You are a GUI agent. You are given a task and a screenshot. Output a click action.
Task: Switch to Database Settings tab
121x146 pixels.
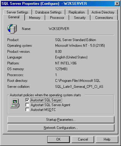49,12
